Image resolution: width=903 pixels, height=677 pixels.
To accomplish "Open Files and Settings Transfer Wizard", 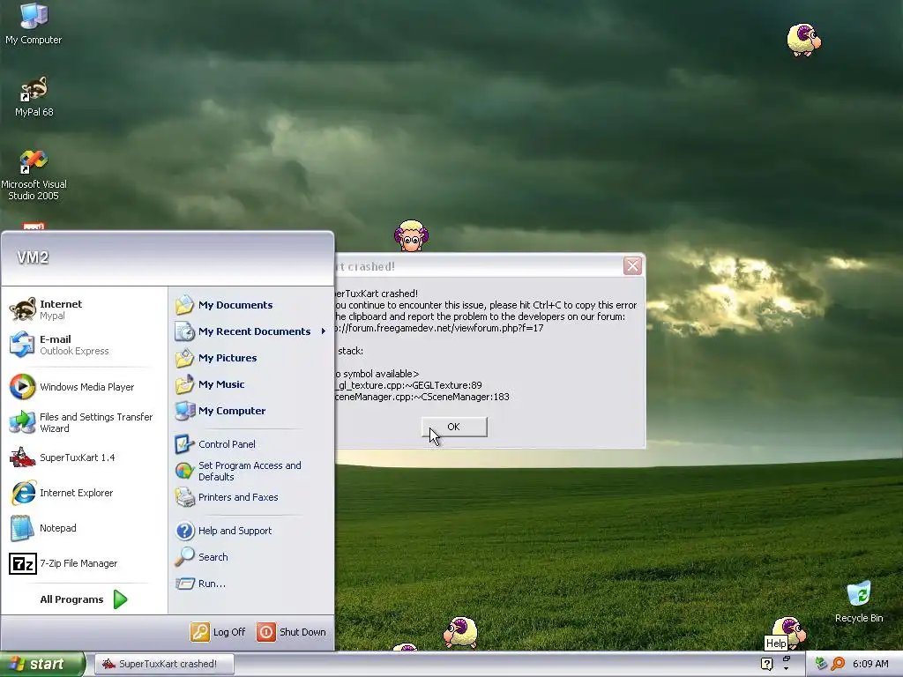I will coord(81,422).
